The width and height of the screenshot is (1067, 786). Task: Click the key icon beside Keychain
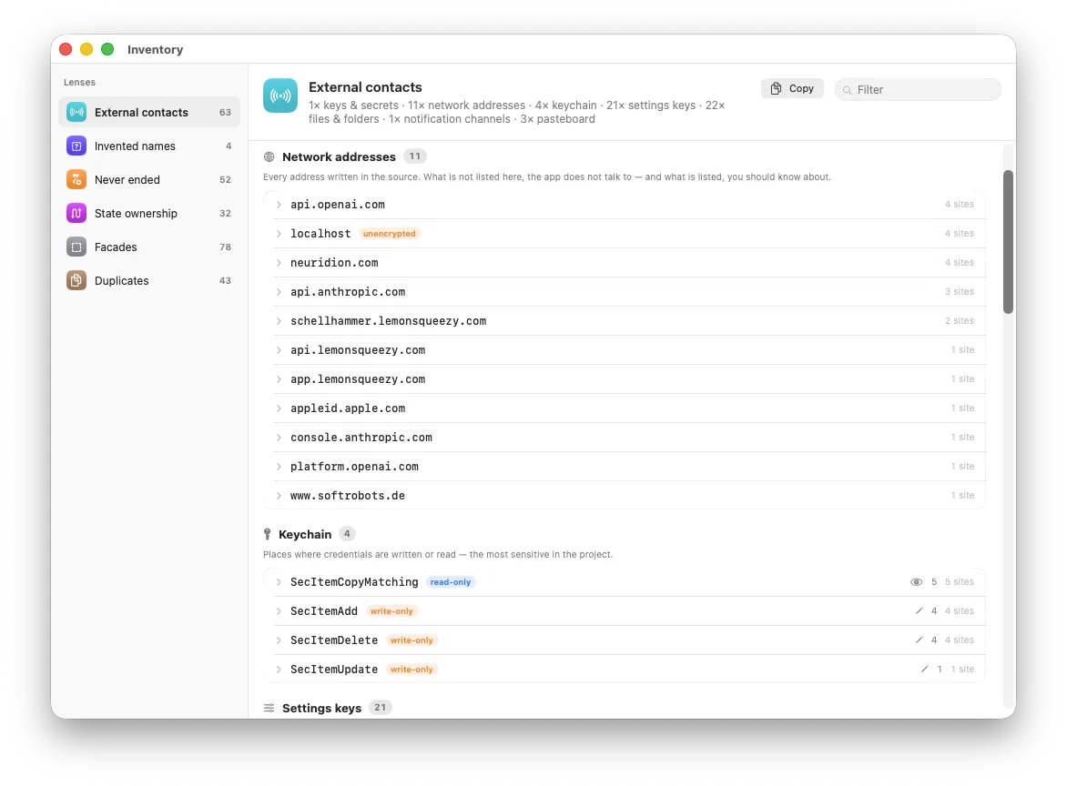268,534
